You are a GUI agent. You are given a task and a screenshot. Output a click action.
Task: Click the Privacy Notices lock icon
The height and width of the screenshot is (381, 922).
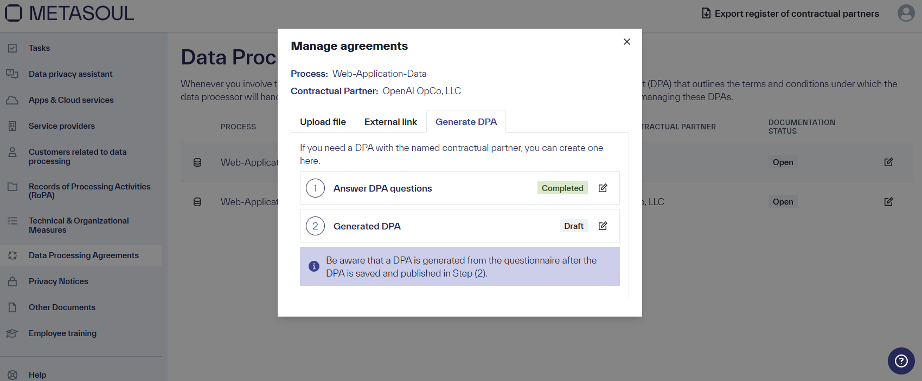12,281
